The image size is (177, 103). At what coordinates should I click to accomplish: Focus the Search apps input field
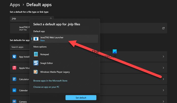[20, 47]
